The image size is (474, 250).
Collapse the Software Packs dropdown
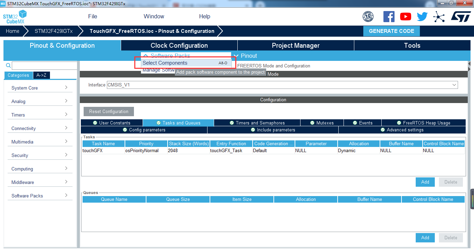[x=167, y=56]
